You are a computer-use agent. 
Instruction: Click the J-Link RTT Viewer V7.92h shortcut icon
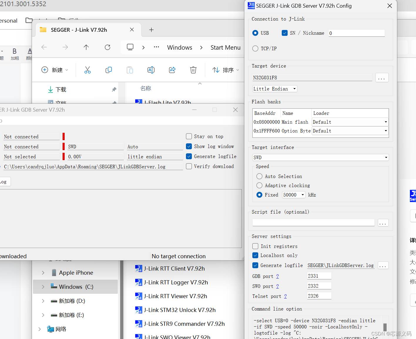138,296
